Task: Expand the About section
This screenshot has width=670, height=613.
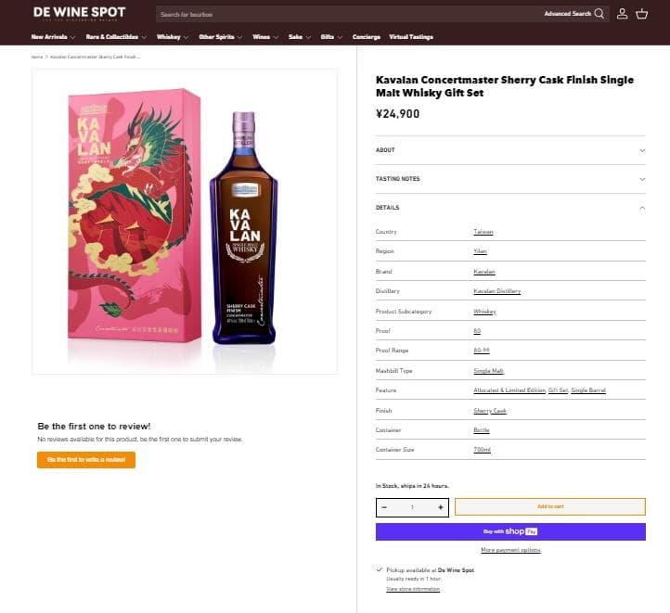Action: tap(510, 150)
